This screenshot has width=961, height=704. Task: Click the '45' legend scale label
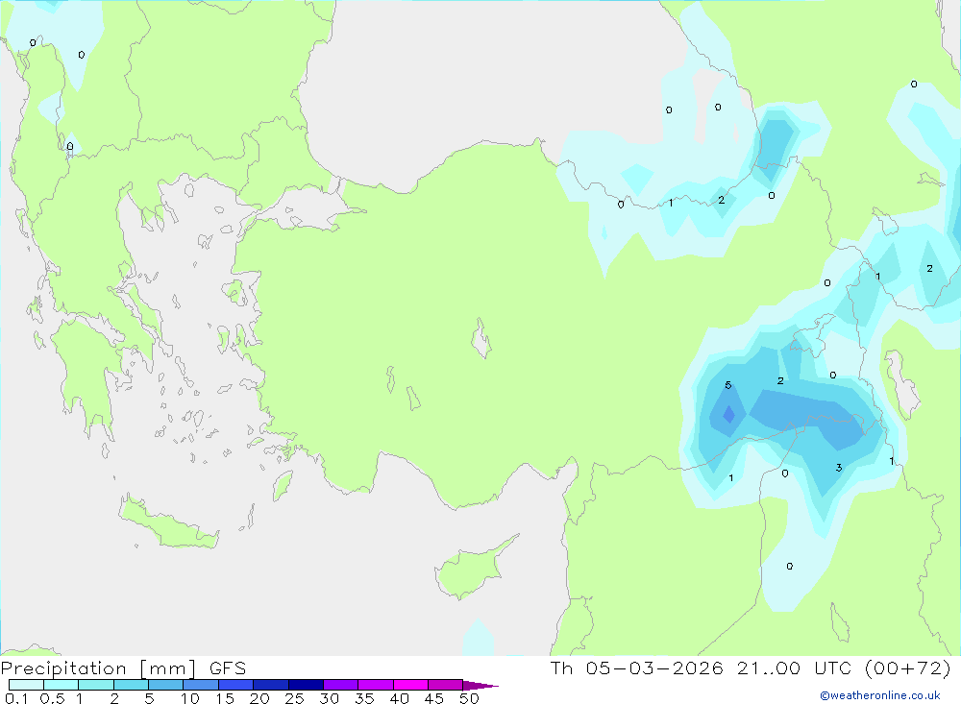pos(434,698)
